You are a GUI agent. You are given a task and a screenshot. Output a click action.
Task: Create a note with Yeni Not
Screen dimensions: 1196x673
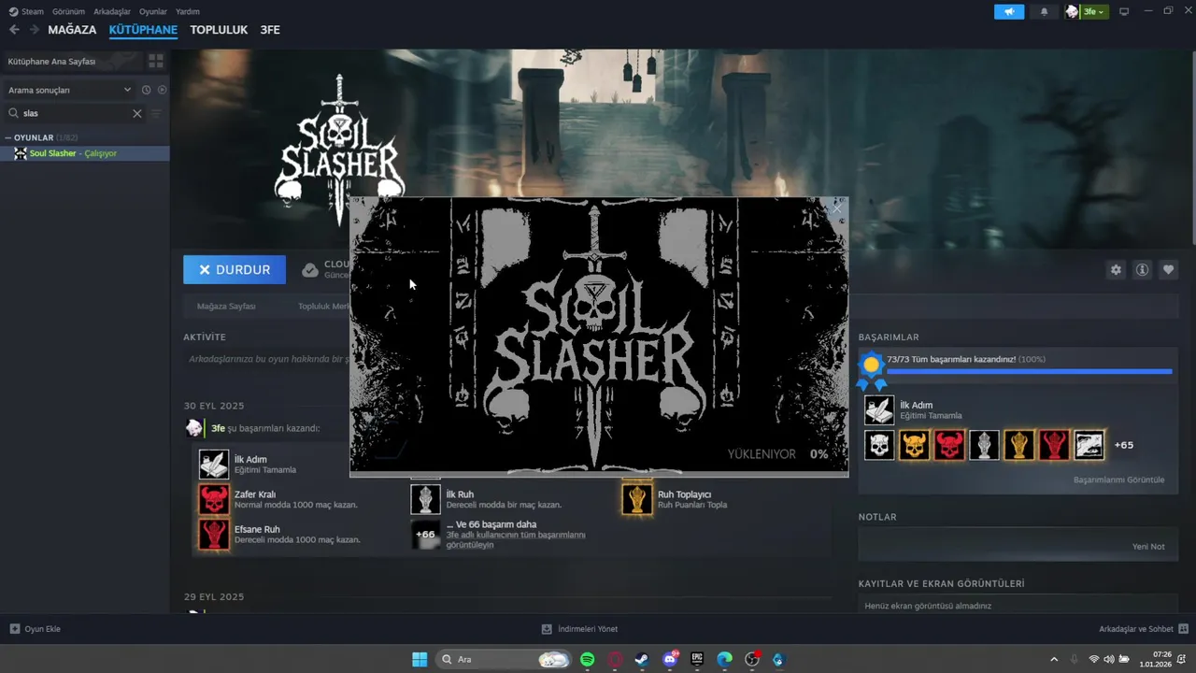pyautogui.click(x=1148, y=547)
